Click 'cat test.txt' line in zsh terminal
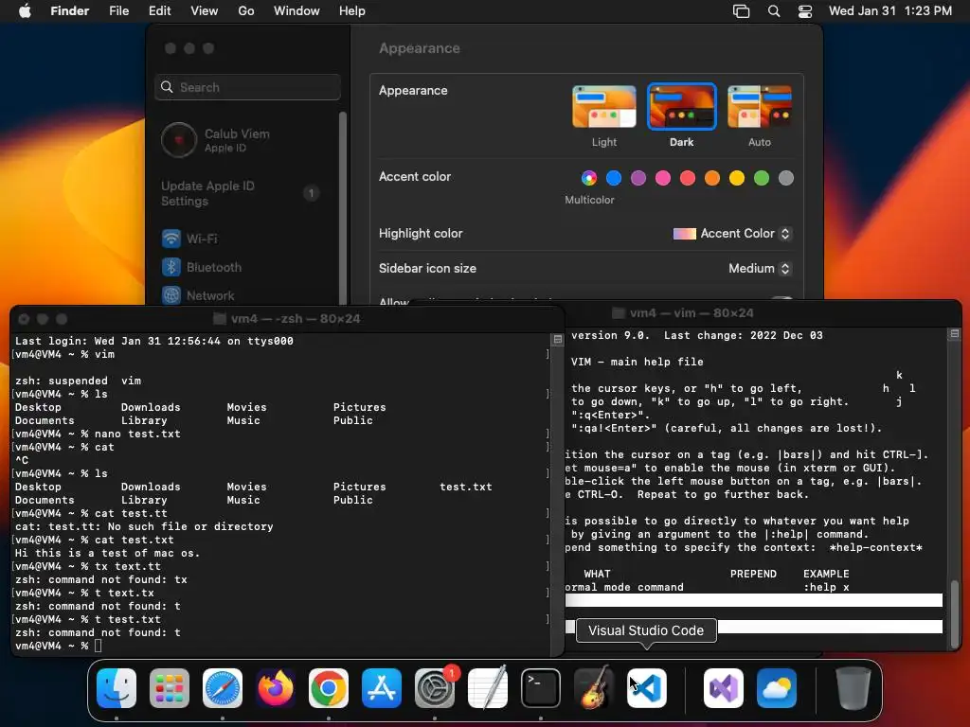970x727 pixels. click(94, 540)
